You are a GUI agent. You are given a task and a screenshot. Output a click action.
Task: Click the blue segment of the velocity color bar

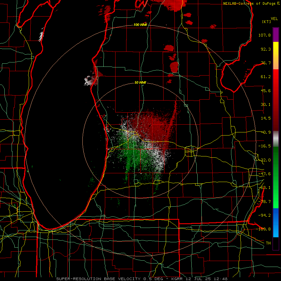pyautogui.click(x=276, y=223)
